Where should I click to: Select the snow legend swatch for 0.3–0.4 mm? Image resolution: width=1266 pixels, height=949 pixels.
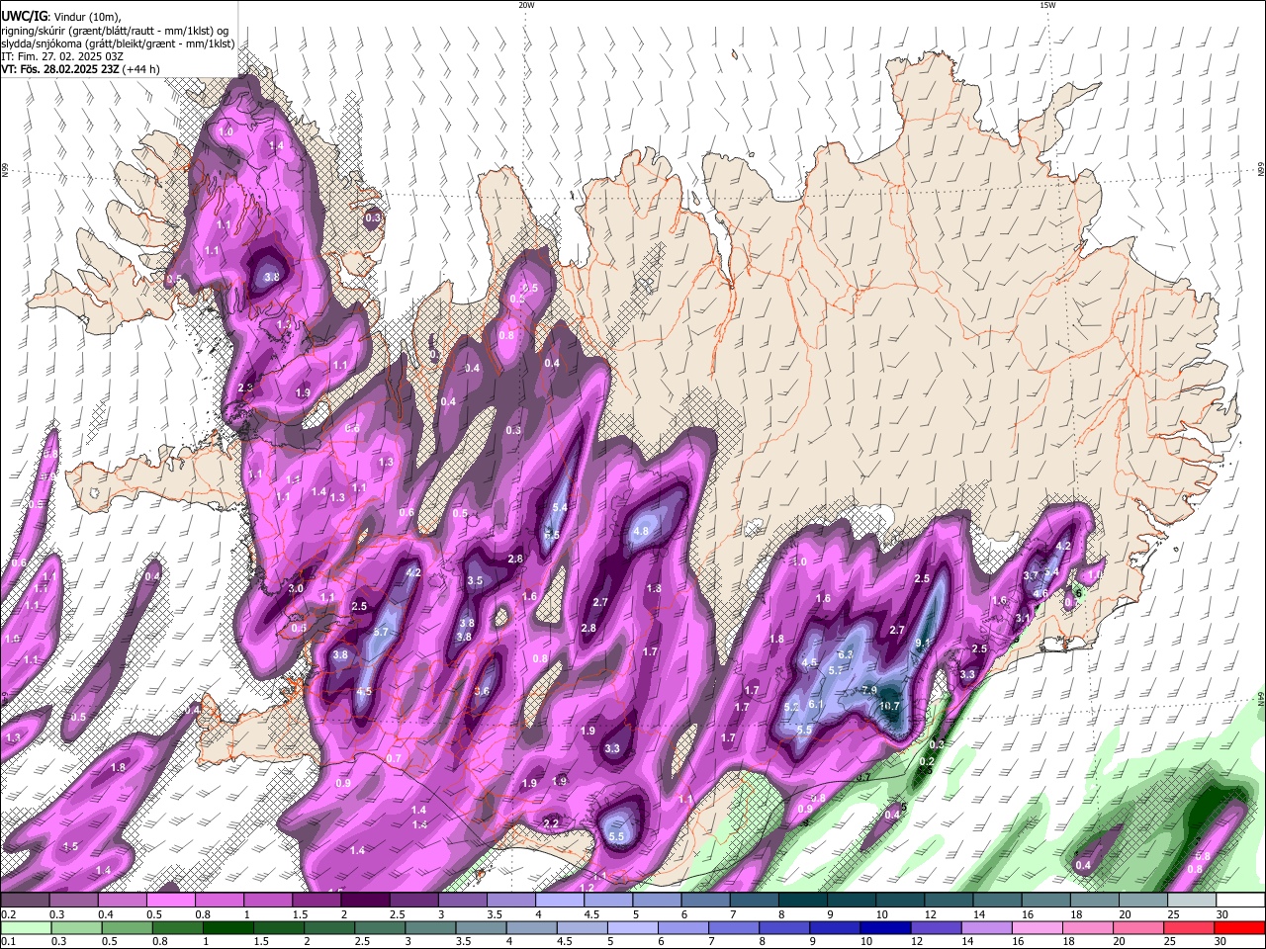73,901
